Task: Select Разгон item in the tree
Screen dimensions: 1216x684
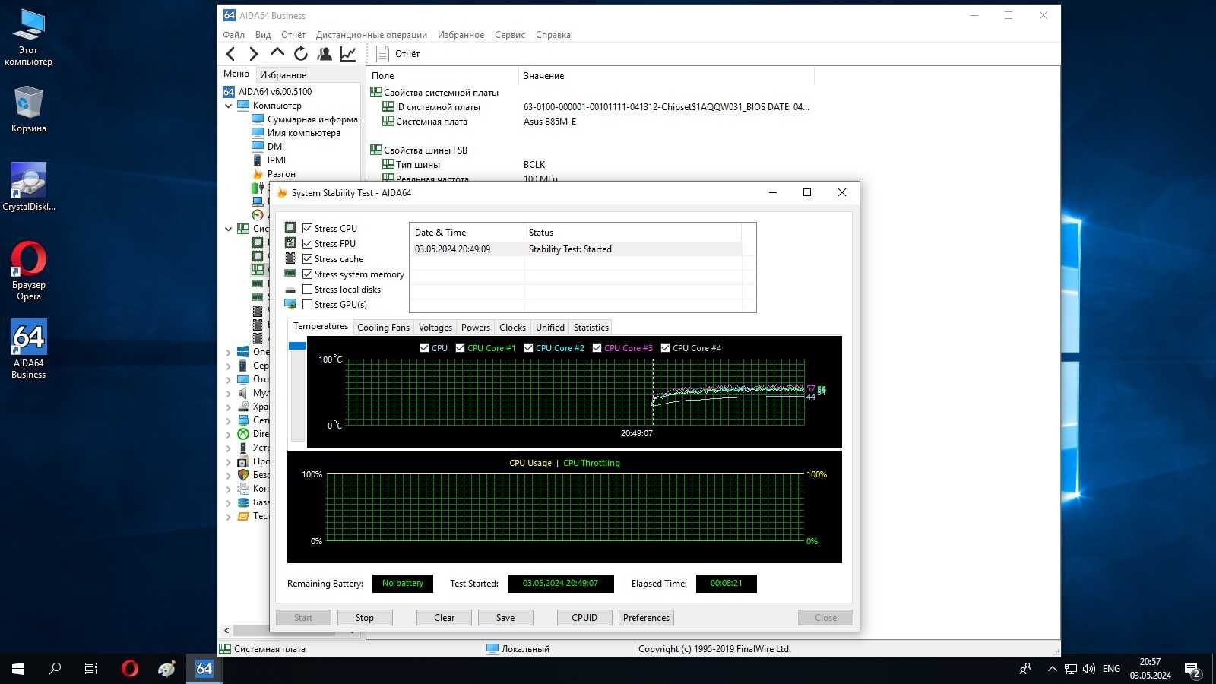Action: [281, 174]
